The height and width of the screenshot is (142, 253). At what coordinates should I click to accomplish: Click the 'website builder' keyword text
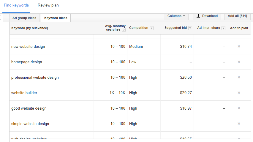(x=24, y=93)
